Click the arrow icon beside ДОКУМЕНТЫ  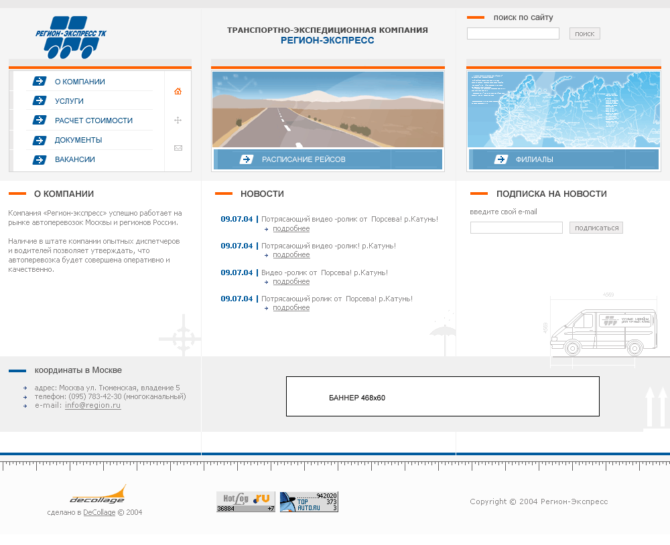40,140
